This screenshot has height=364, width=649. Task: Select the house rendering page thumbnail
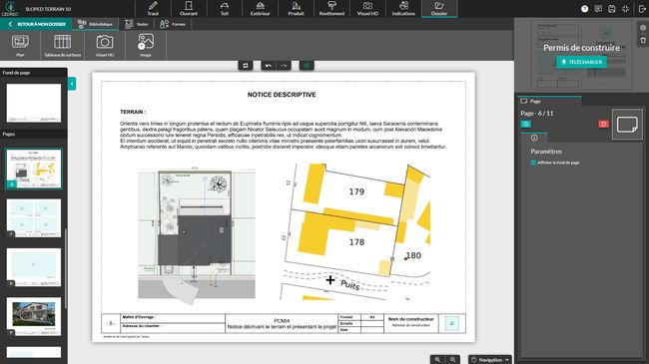pos(34,316)
